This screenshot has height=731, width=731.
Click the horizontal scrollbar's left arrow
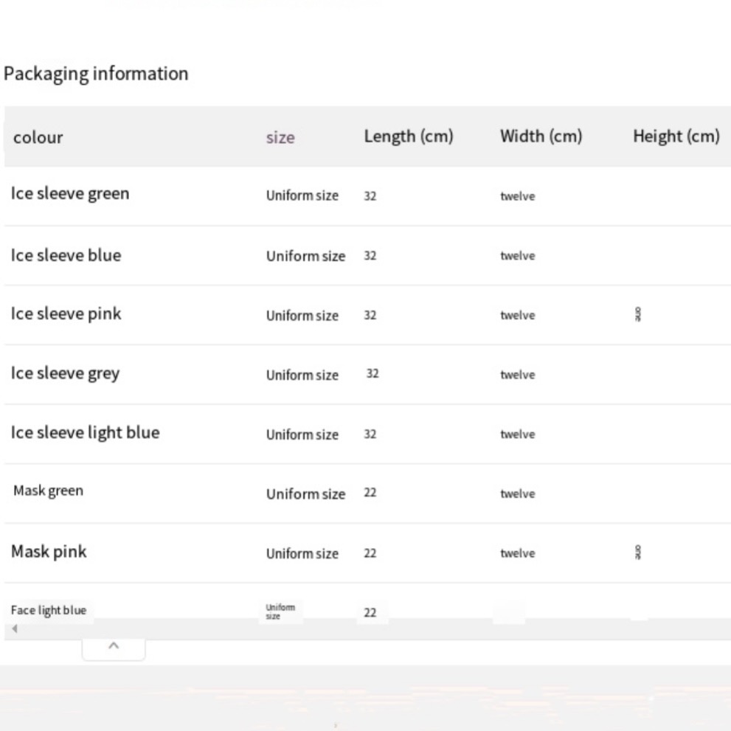(x=14, y=629)
